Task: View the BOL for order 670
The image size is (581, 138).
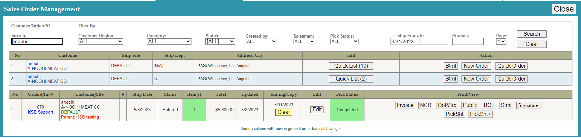Action: pos(489,105)
